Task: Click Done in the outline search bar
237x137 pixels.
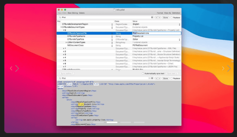Action: [x=165, y=18]
